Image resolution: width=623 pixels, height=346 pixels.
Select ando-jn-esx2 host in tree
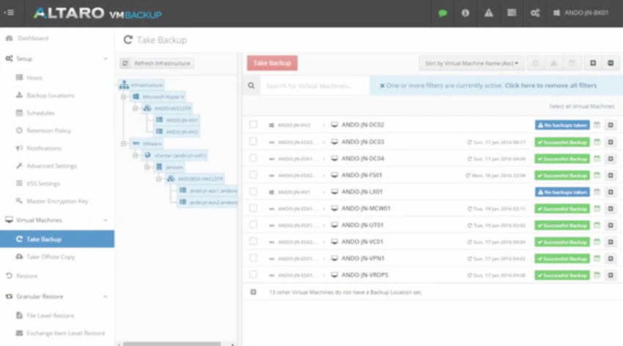[207, 202]
